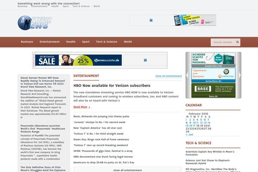Click the search magnifier icon
Viewport: 258px width, 172px height.
coord(237,42)
